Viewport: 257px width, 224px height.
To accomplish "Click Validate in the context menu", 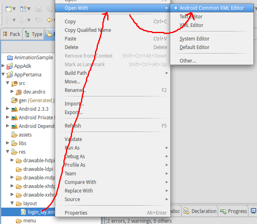I will (x=113, y=139).
